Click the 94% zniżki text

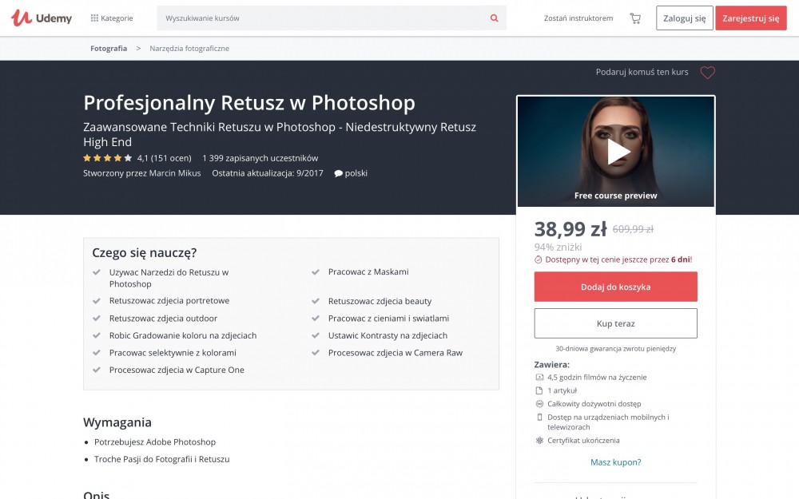pyautogui.click(x=558, y=247)
